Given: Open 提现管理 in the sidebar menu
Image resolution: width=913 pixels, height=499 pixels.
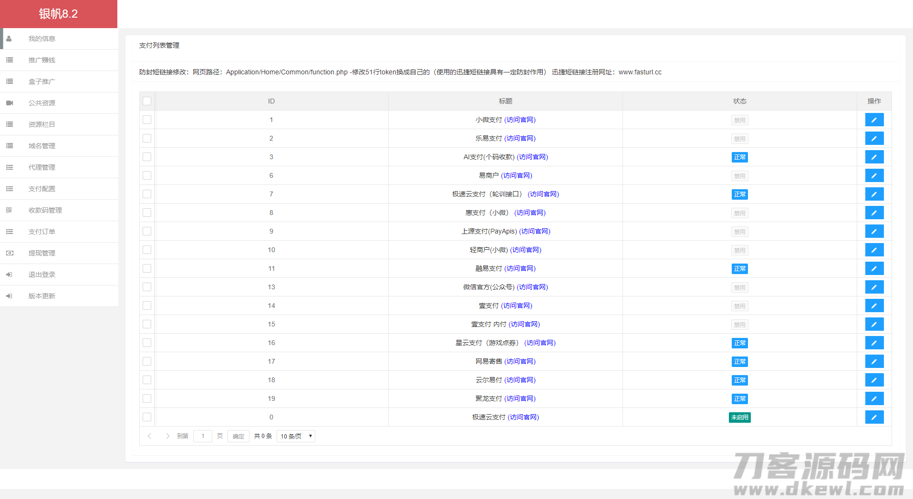Looking at the screenshot, I should (42, 253).
